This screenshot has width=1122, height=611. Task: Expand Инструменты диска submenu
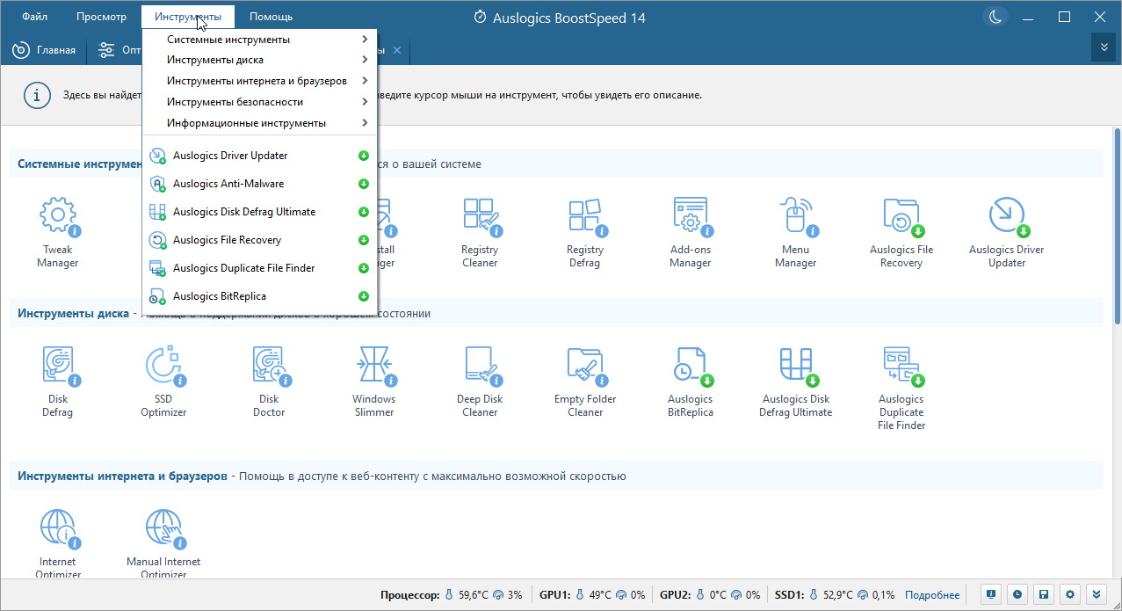tap(260, 60)
